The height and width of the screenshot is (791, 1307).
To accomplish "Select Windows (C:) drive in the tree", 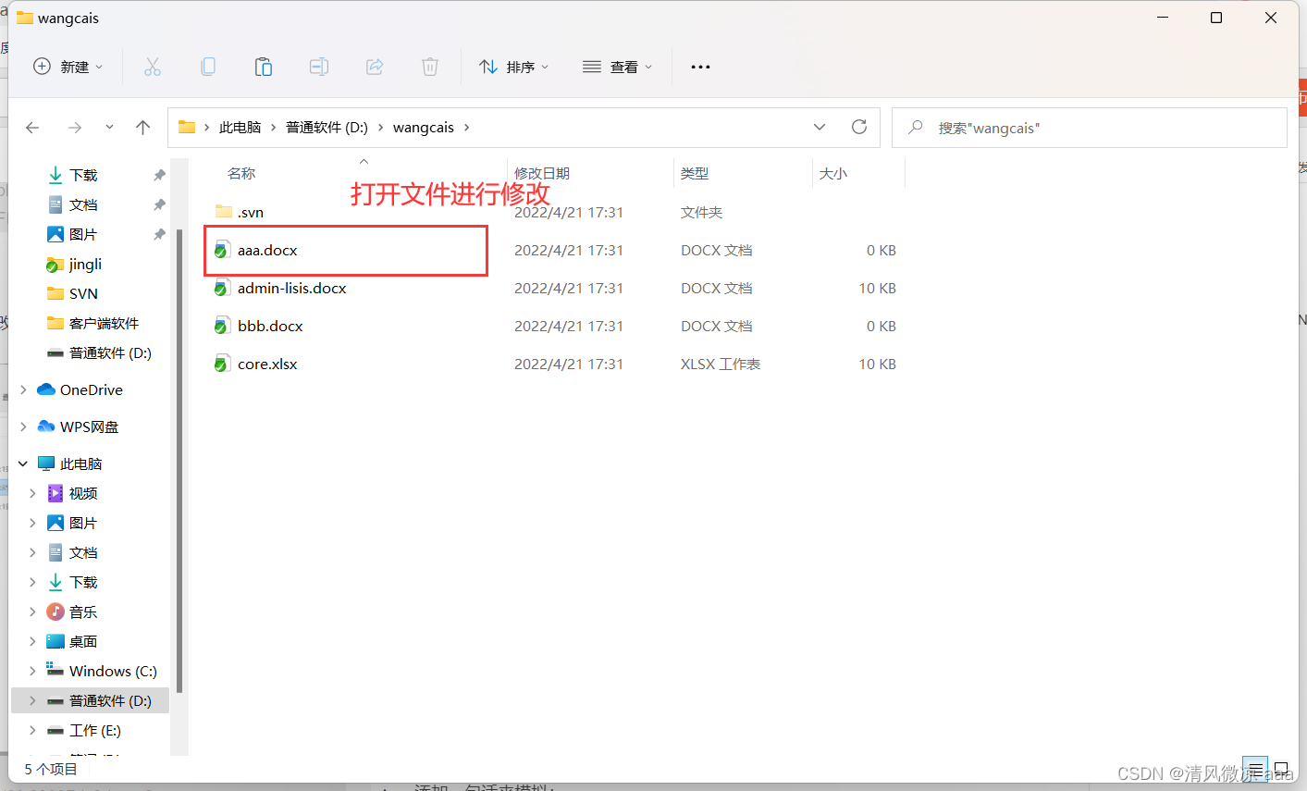I will tap(113, 671).
